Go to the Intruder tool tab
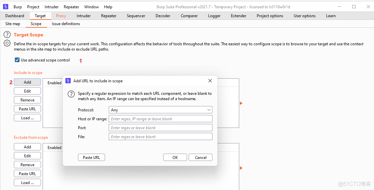Screen dimensions: 374x190 click(84, 16)
